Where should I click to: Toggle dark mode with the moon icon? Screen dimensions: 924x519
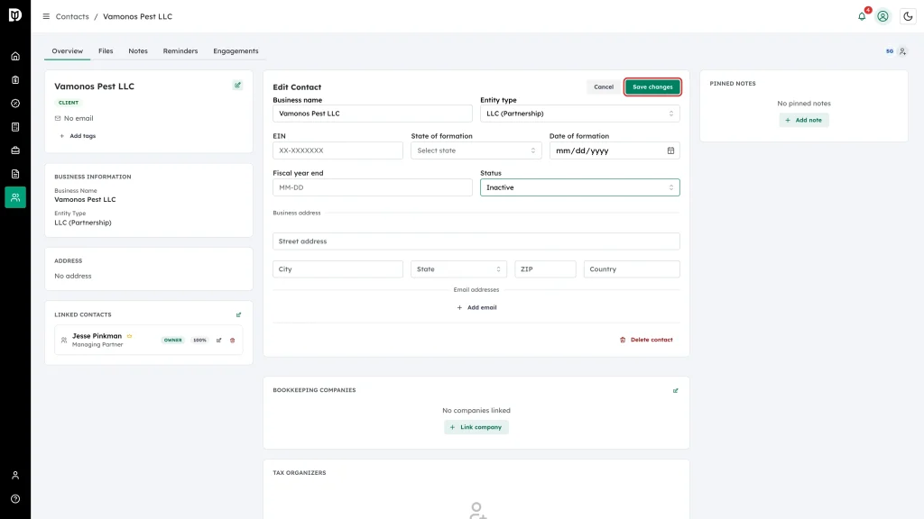(x=908, y=16)
